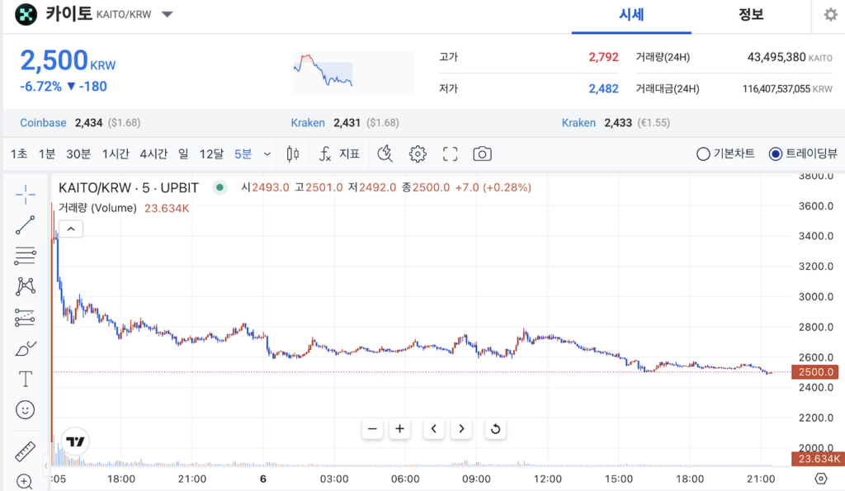The image size is (845, 491).
Task: Select the 1분 interval
Action: click(47, 154)
